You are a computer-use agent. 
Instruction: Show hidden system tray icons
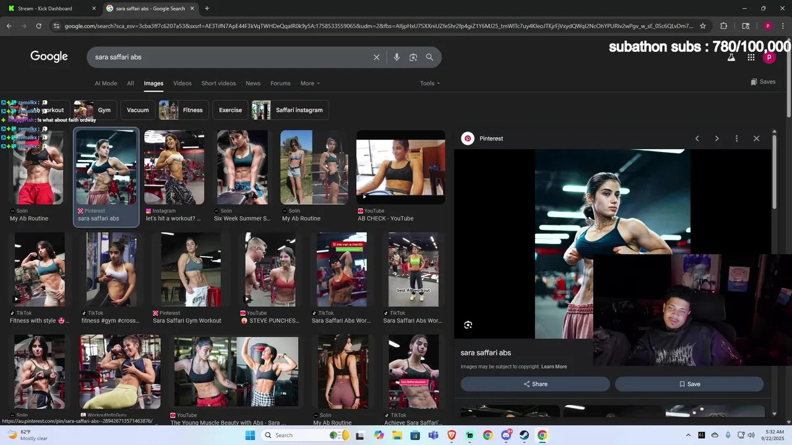(x=688, y=435)
